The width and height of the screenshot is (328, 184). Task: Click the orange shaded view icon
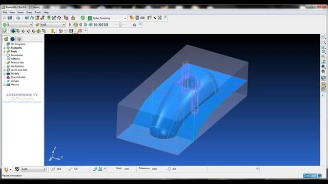323,84
